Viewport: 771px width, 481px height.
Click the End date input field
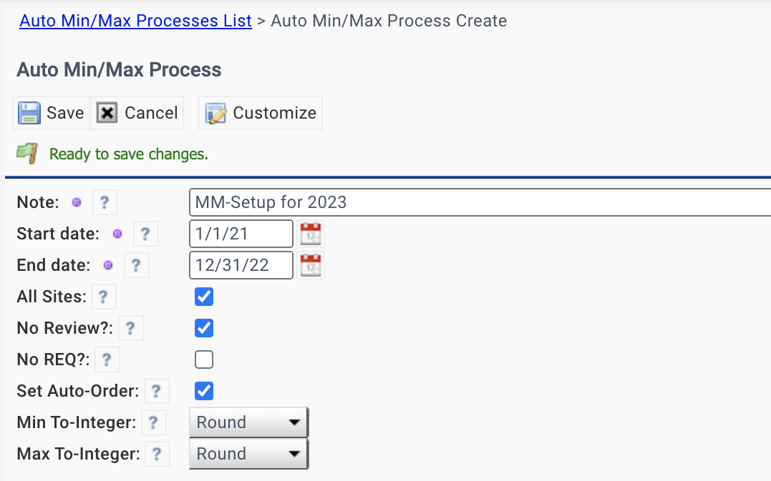click(241, 265)
